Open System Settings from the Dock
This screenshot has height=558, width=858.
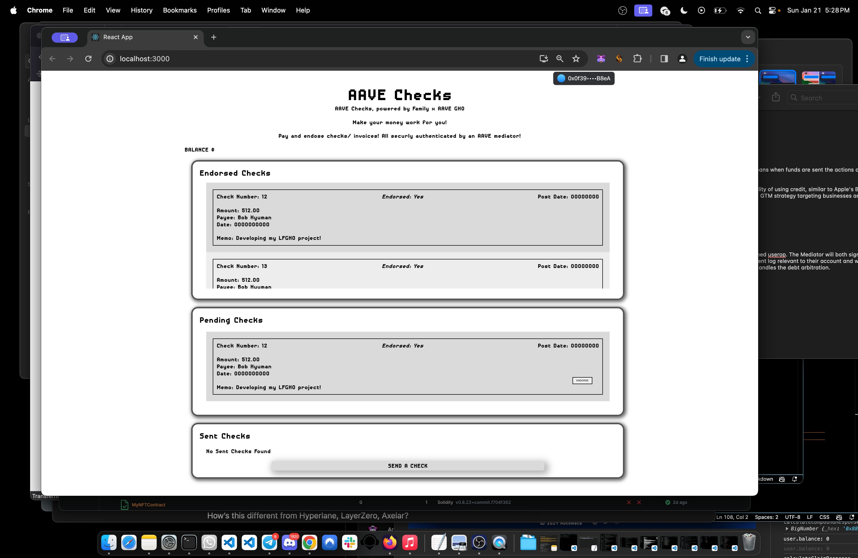tap(169, 542)
